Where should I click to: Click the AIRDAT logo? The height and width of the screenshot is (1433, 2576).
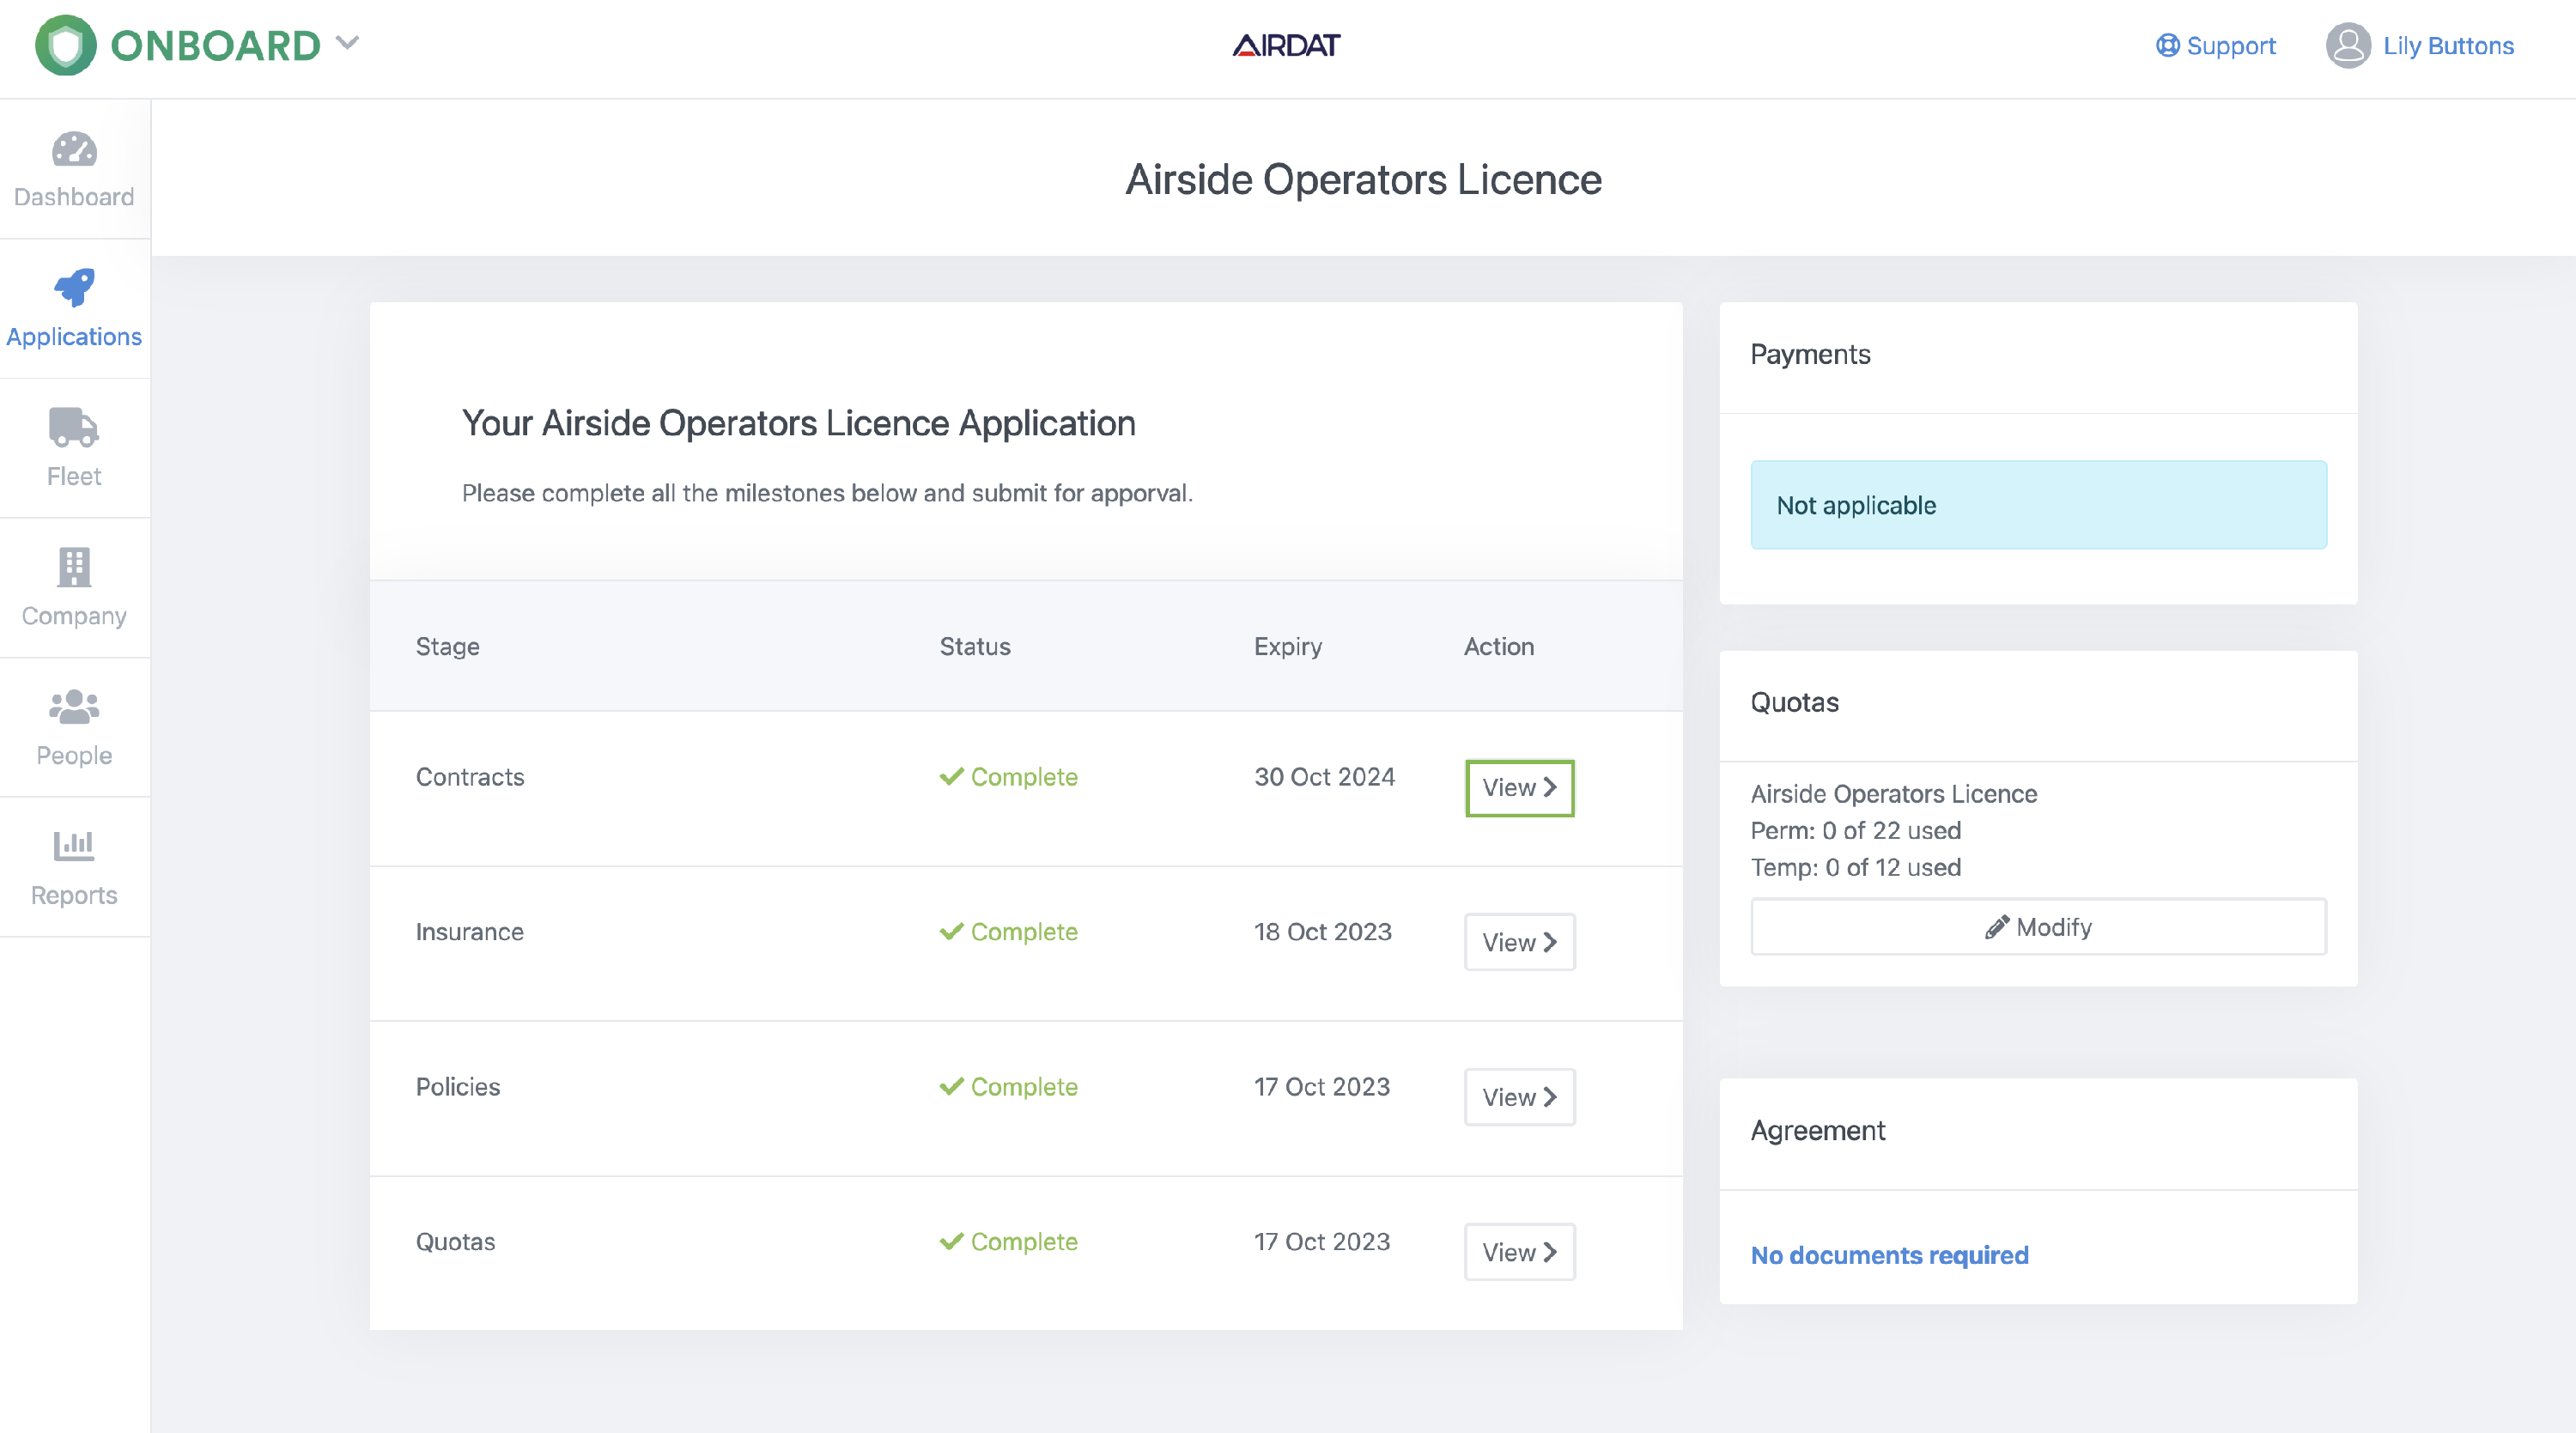point(1286,45)
